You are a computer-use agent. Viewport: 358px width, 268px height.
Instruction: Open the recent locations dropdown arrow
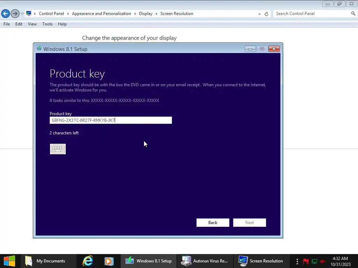tap(22, 14)
